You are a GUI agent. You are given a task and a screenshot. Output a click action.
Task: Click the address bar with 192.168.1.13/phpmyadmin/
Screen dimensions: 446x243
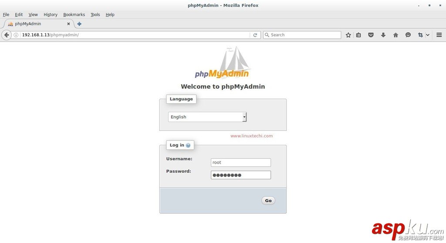click(x=135, y=35)
